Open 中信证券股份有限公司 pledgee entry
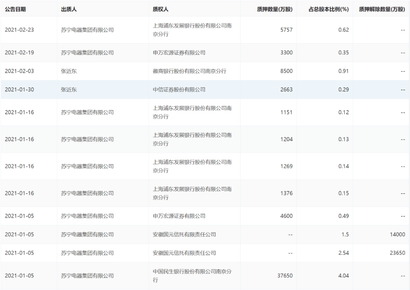 [x=179, y=90]
